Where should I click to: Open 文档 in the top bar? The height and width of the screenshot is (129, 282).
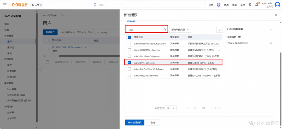(211, 5)
